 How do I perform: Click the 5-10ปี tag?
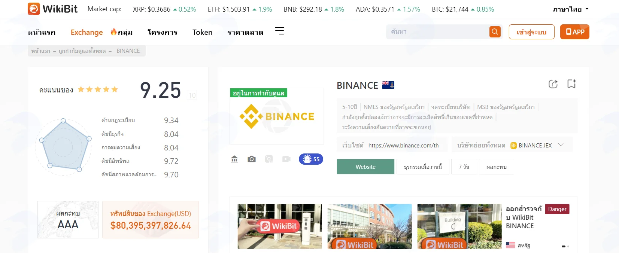(349, 107)
